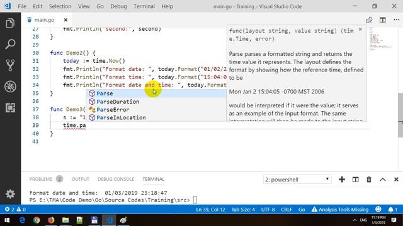Open the Help menu
Image resolution: width=403 pixels, height=226 pixels.
pos(167,6)
